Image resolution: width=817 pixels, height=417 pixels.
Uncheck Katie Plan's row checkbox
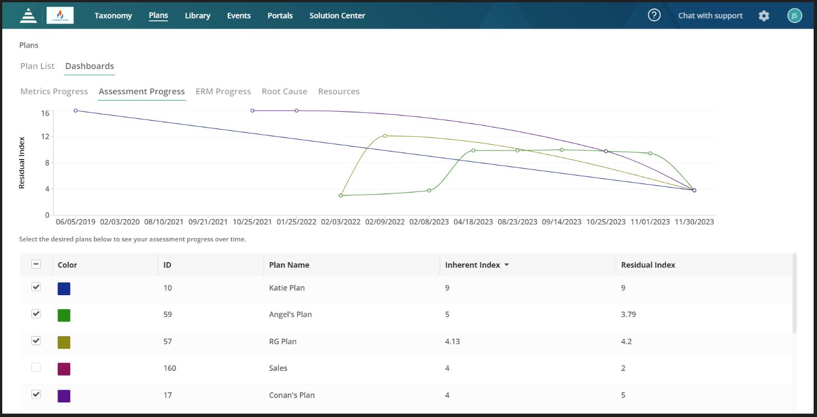point(36,287)
